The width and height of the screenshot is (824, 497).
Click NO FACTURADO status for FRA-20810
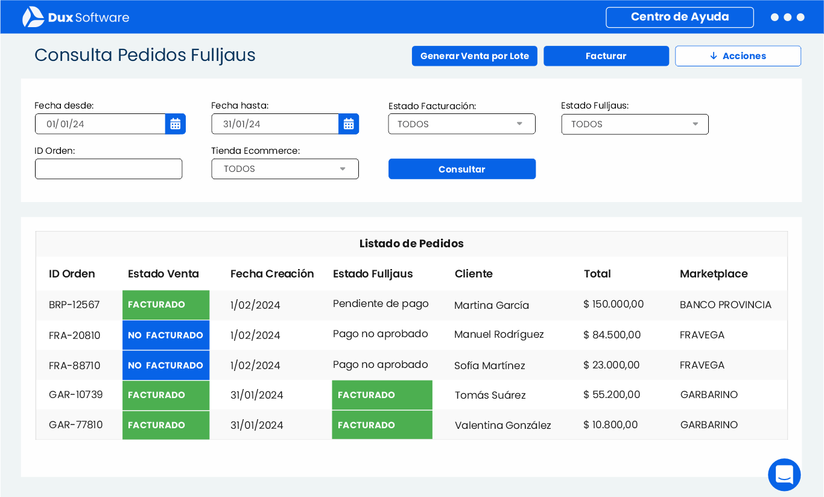pos(166,335)
